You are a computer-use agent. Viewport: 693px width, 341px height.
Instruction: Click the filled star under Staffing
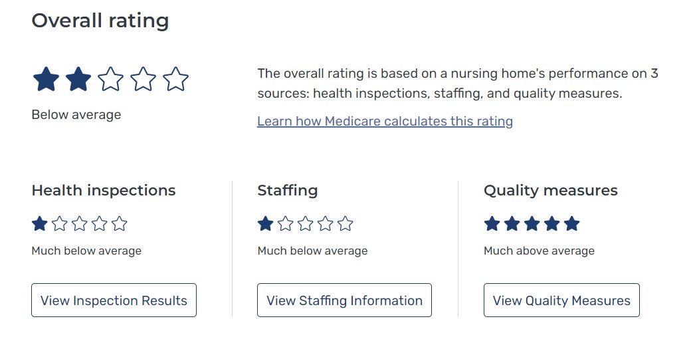pos(266,224)
